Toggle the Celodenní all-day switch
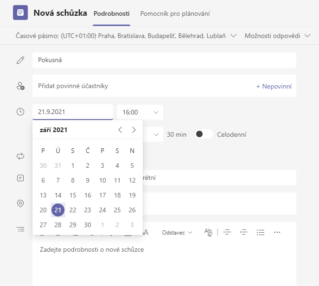 click(x=204, y=134)
